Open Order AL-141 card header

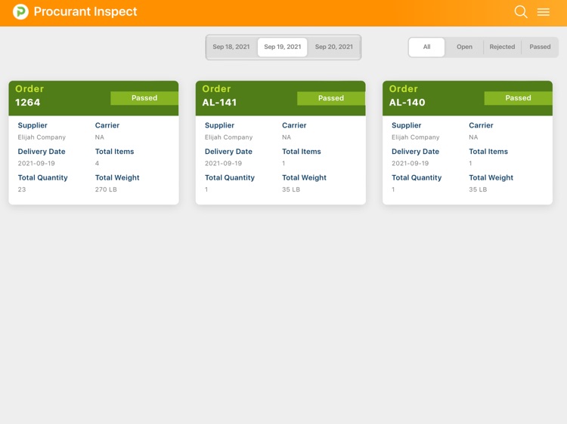coord(280,98)
